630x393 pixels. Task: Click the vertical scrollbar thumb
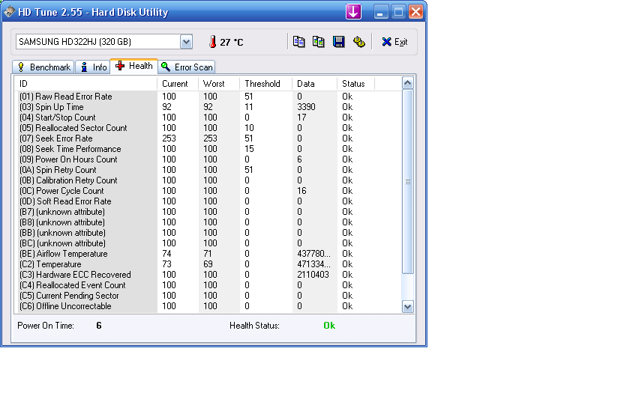coord(407,182)
